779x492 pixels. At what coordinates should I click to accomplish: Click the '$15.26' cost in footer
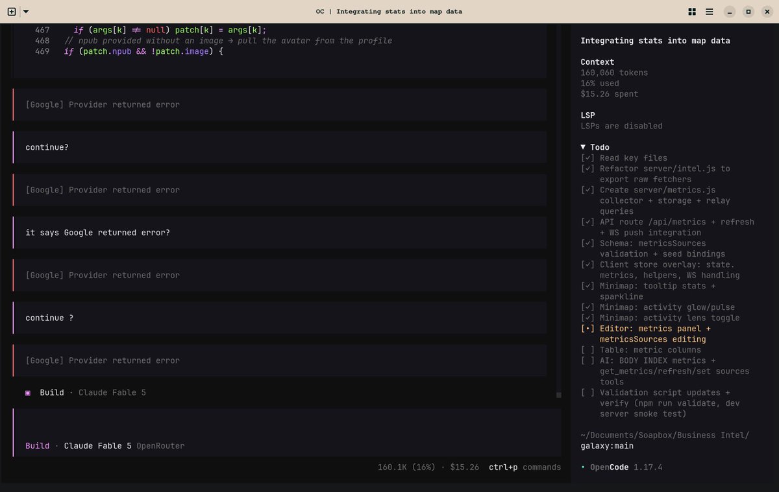tap(464, 467)
